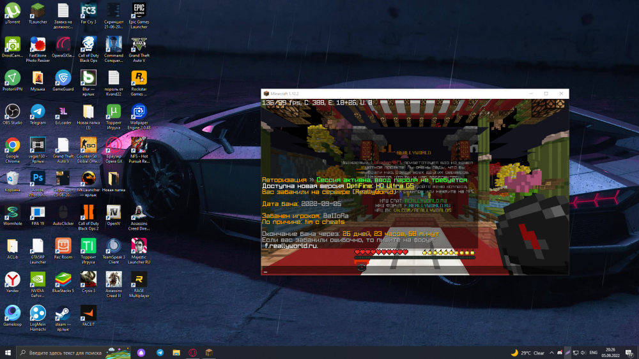Screen dimensions: 639x359
Task: Click the volume speaker tray icon
Action: (583, 353)
